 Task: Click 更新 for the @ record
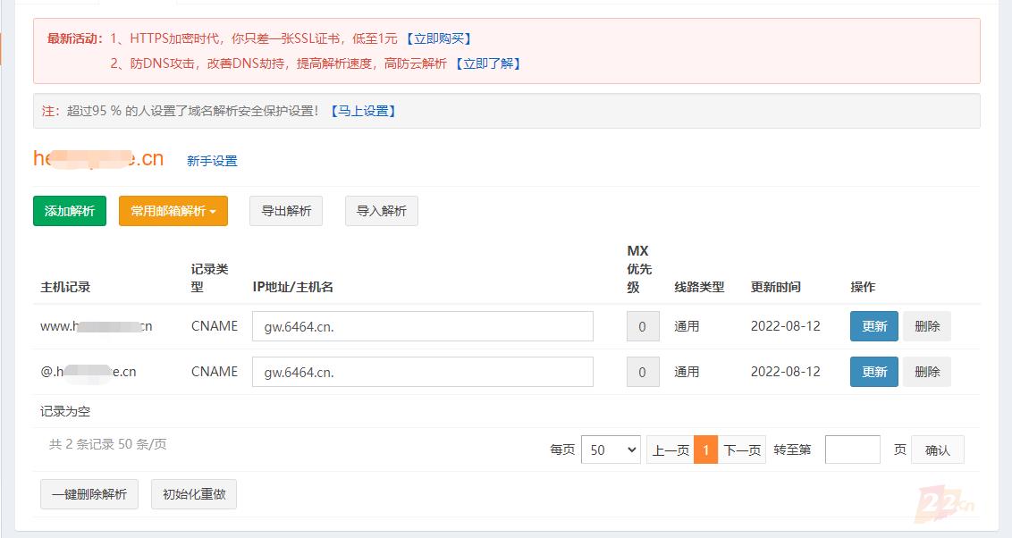pos(874,372)
